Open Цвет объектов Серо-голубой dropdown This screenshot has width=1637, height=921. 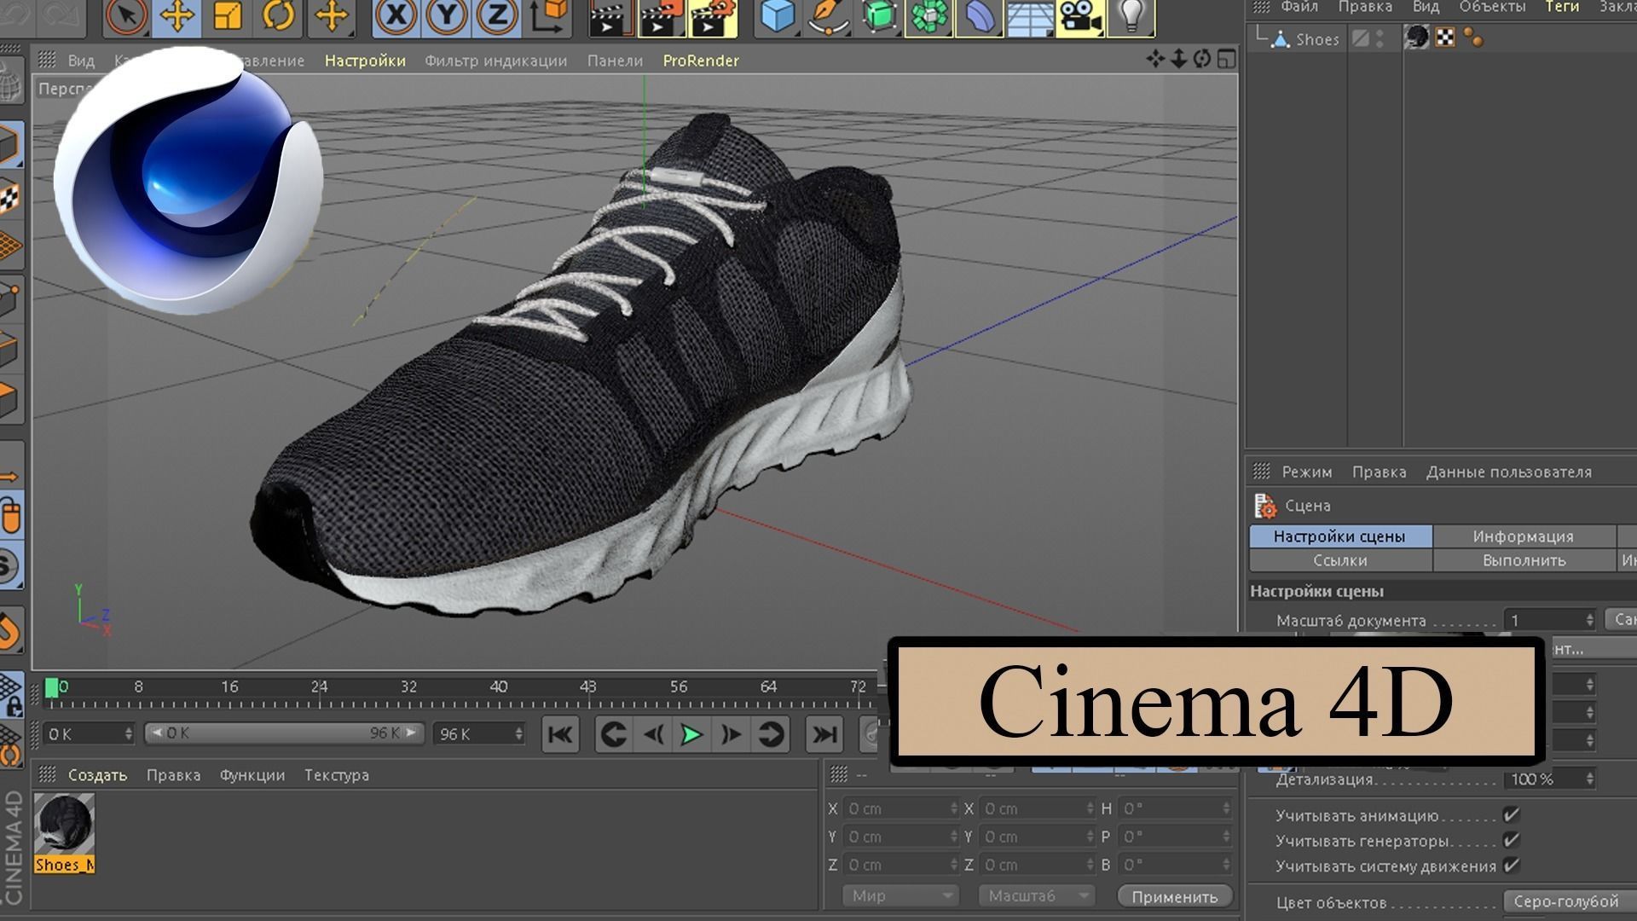1569,901
